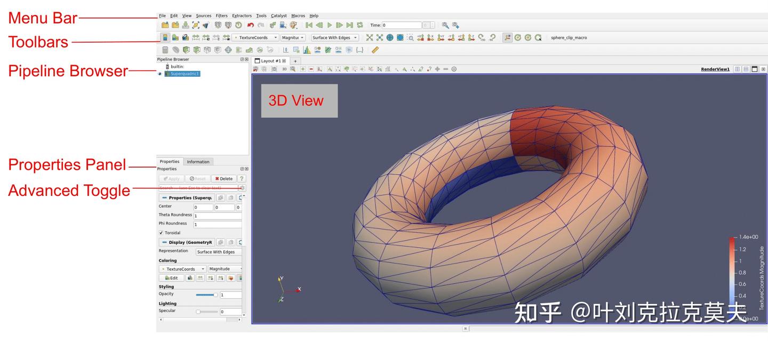The height and width of the screenshot is (345, 768).
Task: Toggle the advanced properties gear button
Action: [x=243, y=187]
